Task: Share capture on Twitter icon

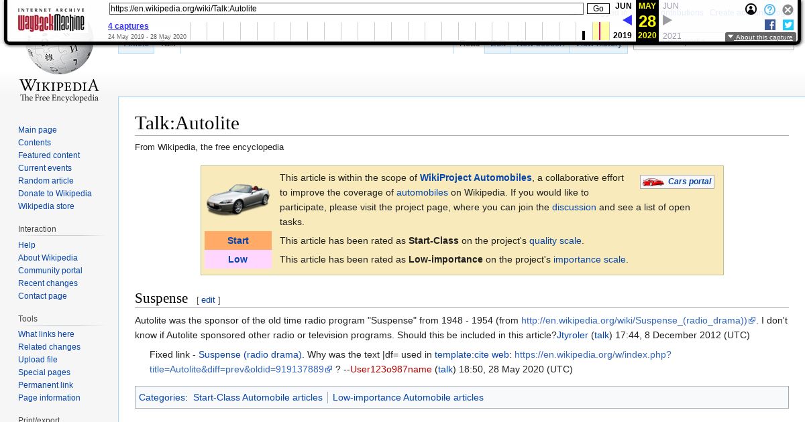Action: click(788, 25)
